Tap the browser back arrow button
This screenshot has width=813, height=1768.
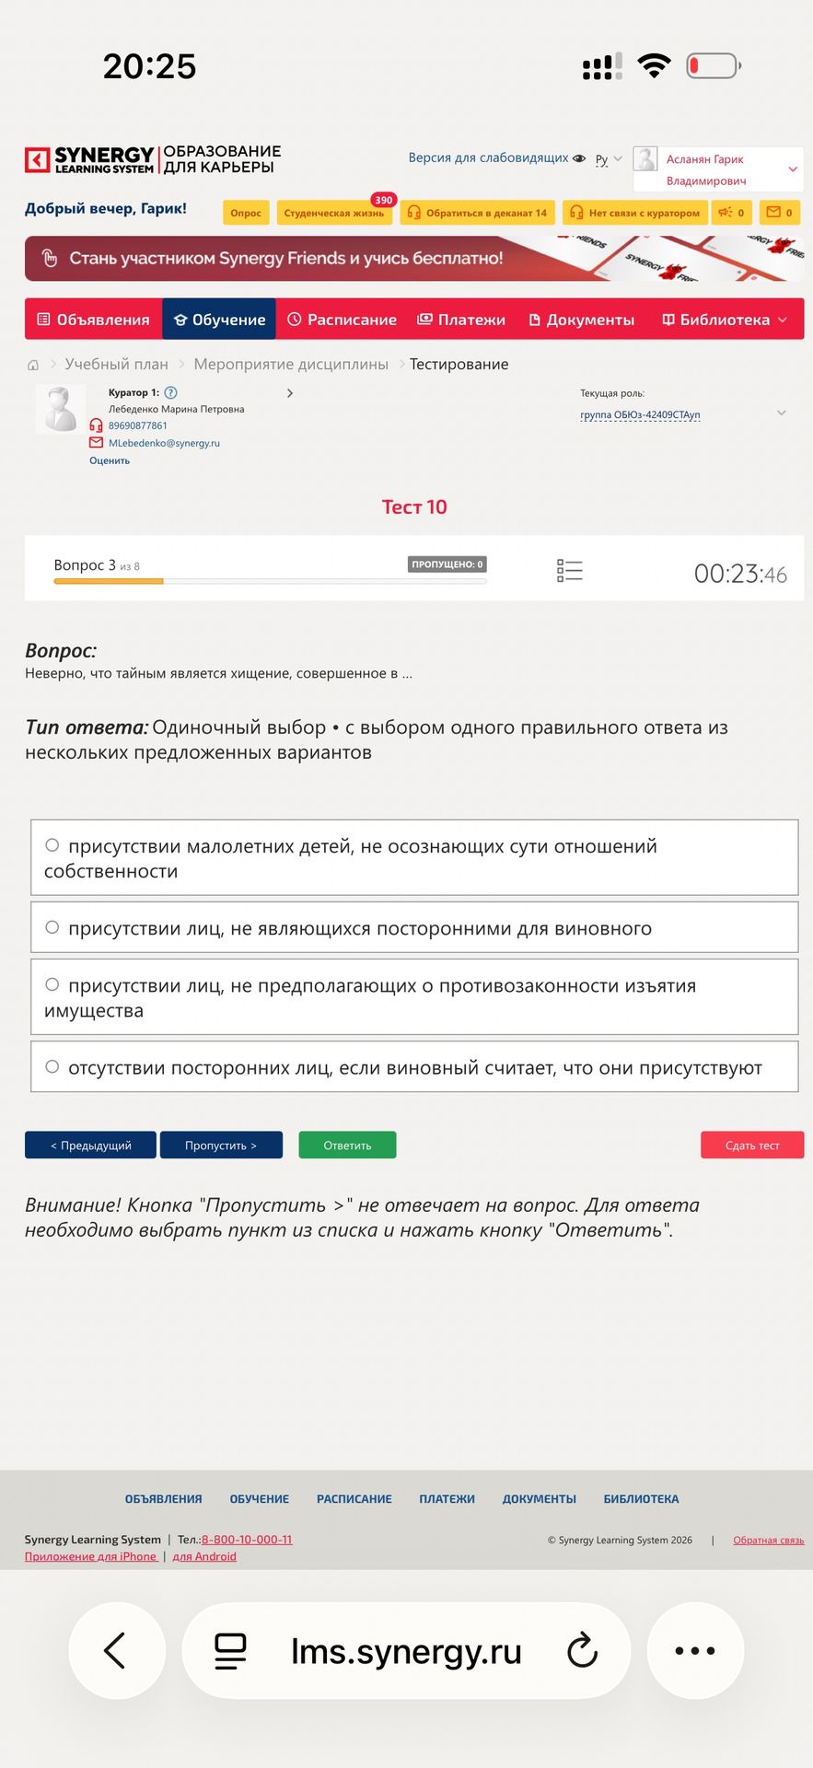tap(117, 1651)
